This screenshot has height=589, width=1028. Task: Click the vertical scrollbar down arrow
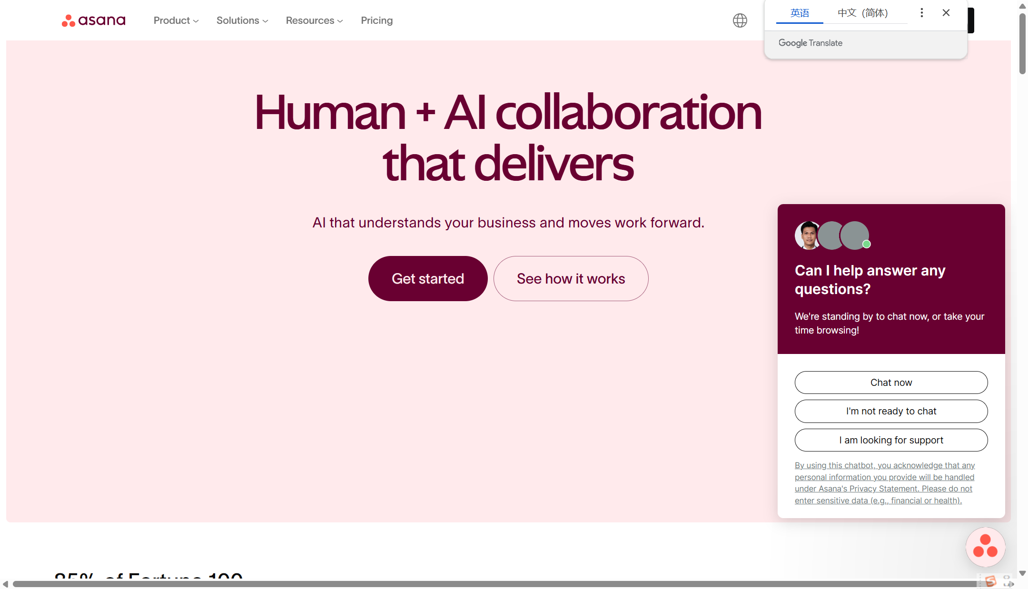pos(1022,573)
